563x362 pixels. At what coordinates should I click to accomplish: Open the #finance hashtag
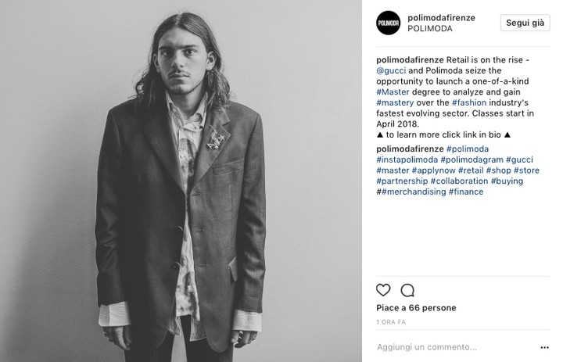tap(466, 192)
